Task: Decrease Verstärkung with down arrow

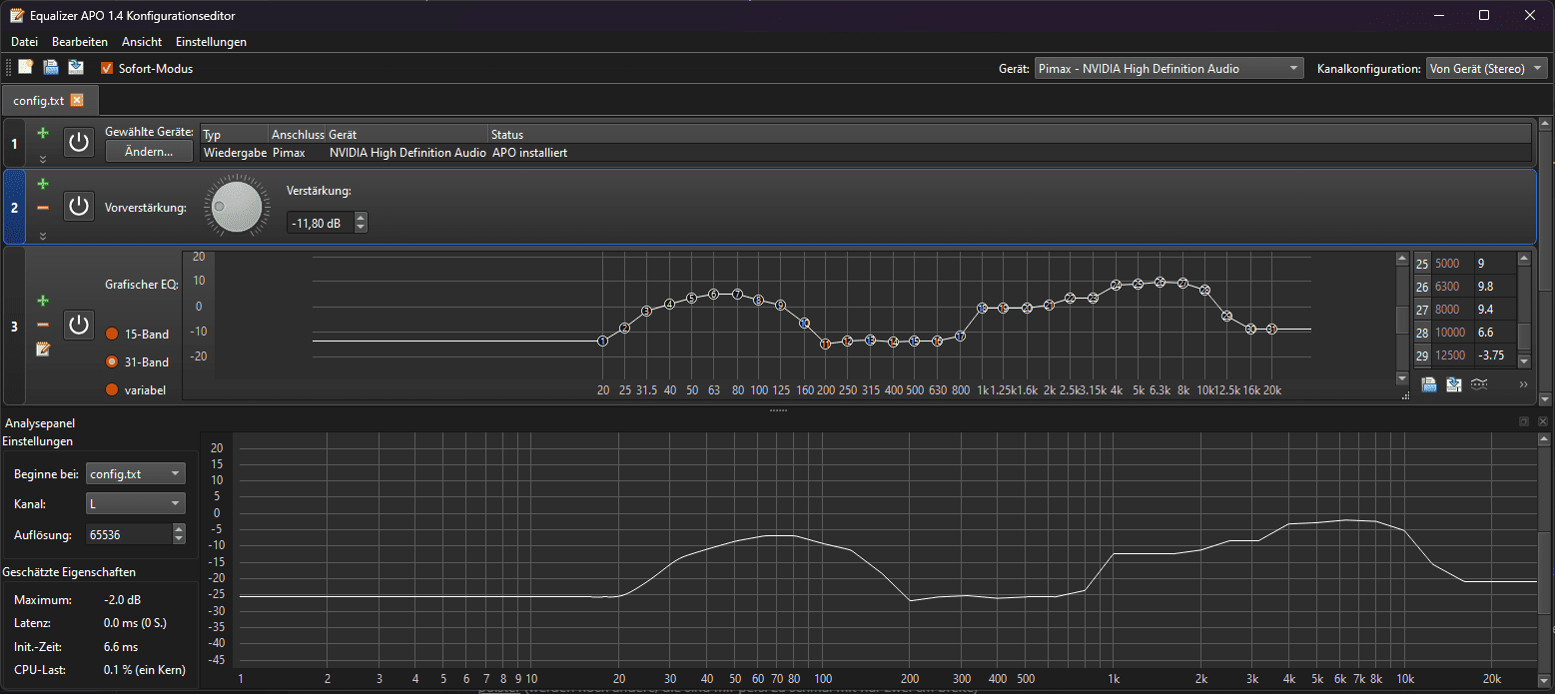Action: coord(361,229)
